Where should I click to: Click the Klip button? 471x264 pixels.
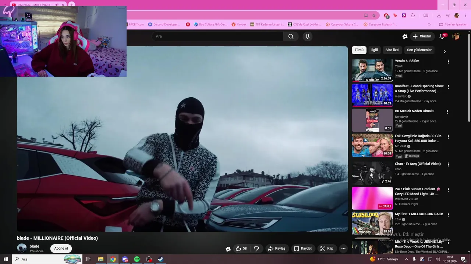327,249
